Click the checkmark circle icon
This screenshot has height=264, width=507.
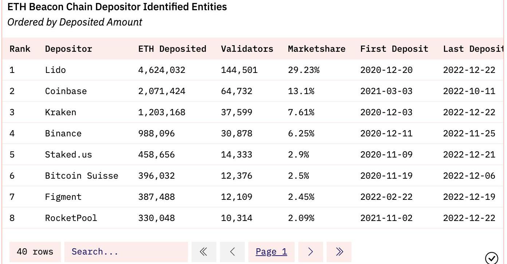click(x=491, y=258)
